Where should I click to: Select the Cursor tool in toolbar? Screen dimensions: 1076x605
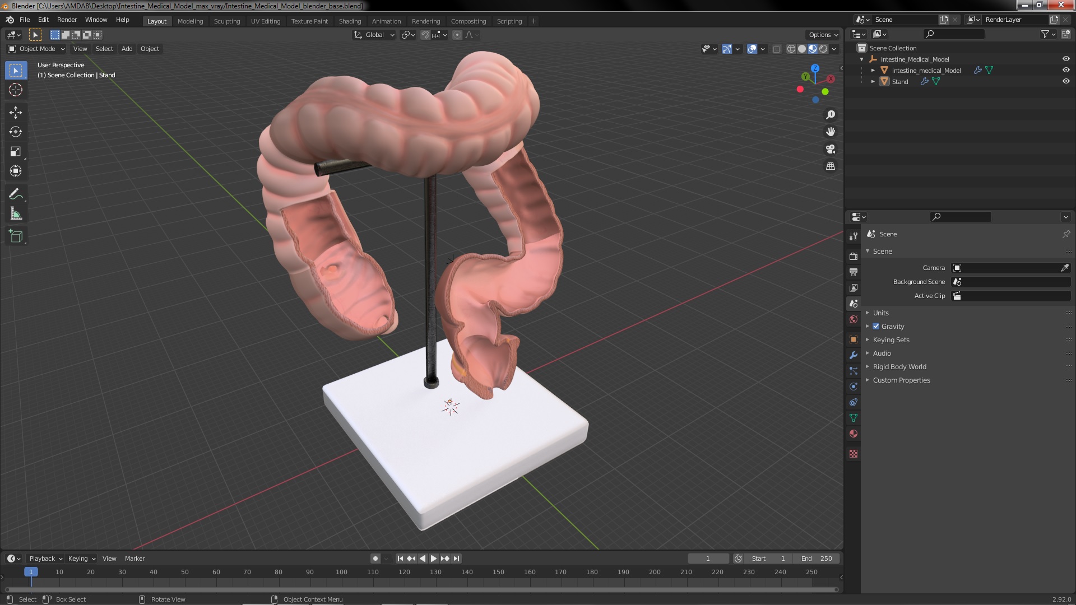pos(16,90)
